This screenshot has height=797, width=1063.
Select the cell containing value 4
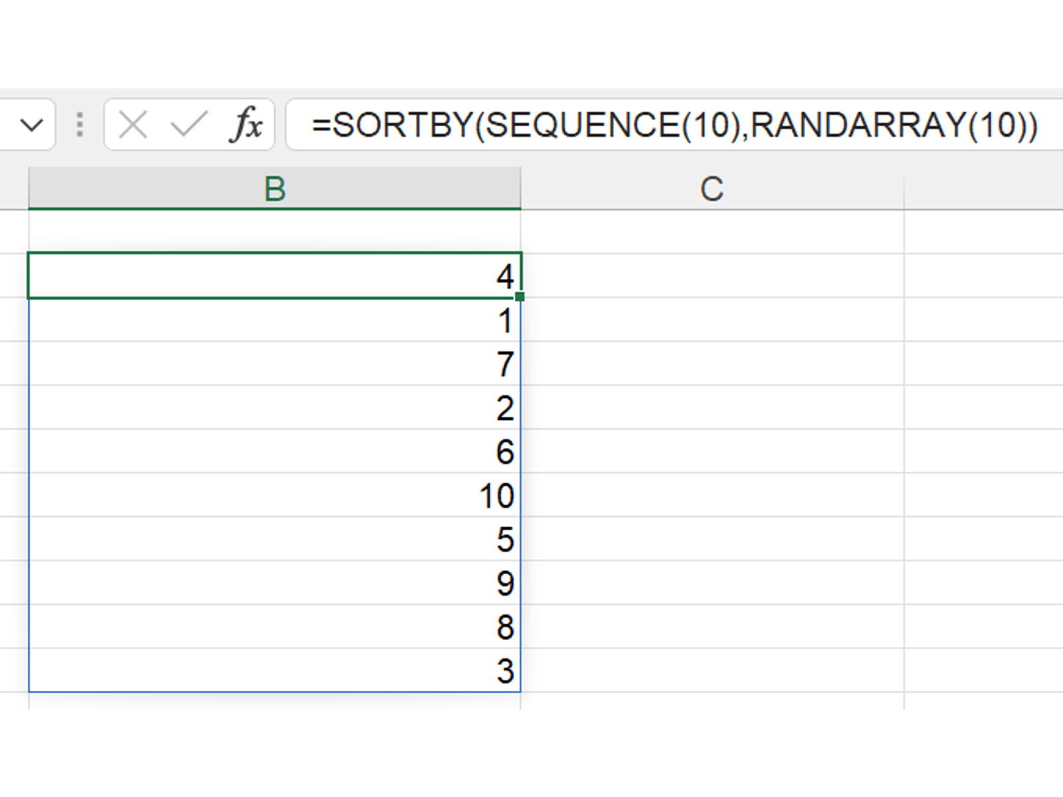coord(274,276)
